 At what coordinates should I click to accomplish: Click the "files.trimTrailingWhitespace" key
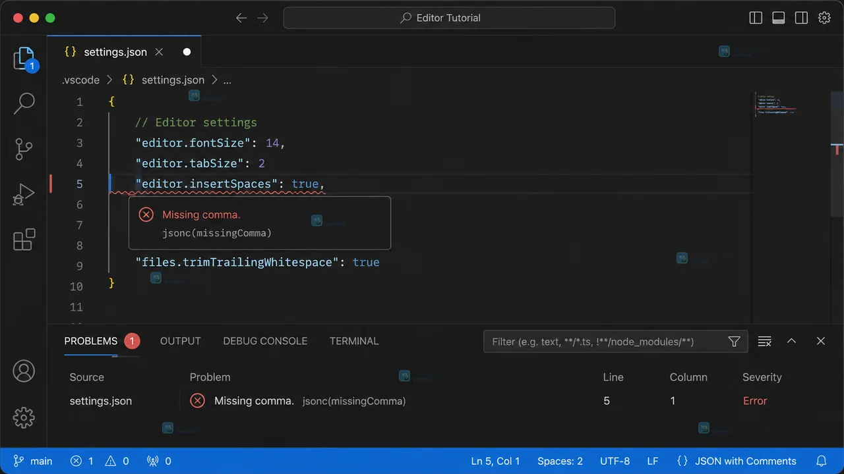click(x=237, y=262)
